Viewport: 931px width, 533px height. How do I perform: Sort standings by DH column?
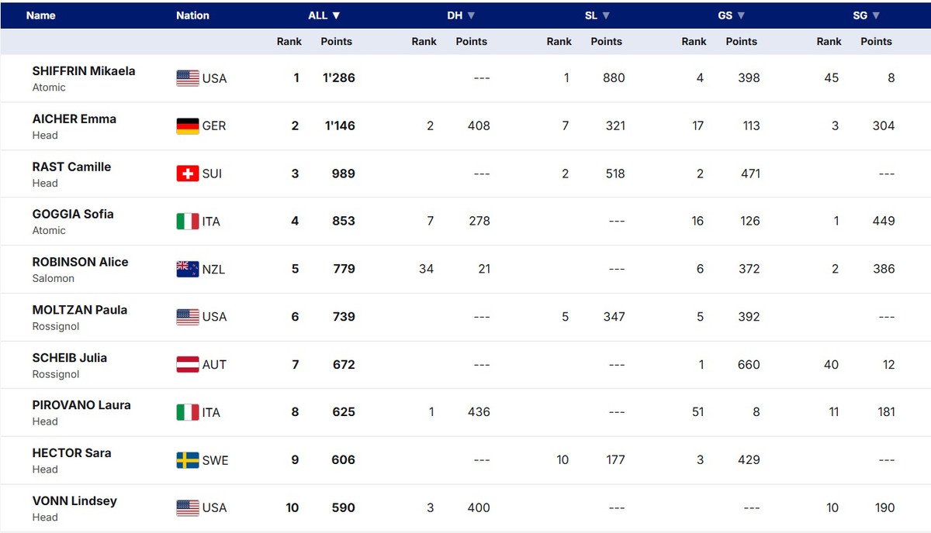461,15
